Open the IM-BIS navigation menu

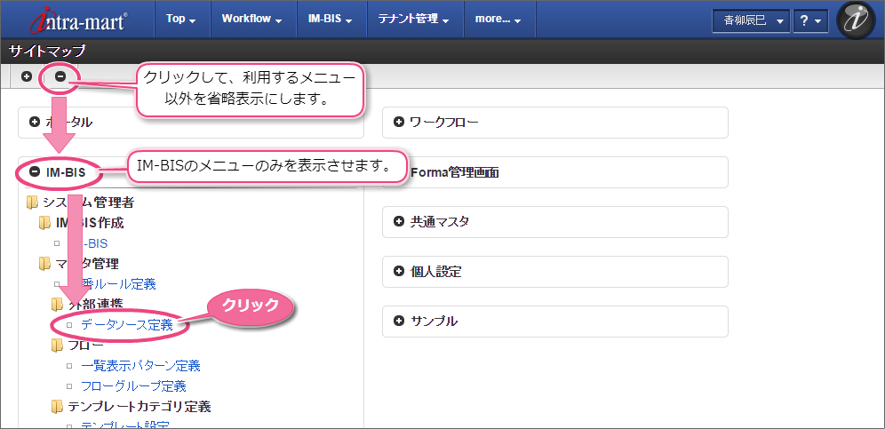pyautogui.click(x=331, y=19)
